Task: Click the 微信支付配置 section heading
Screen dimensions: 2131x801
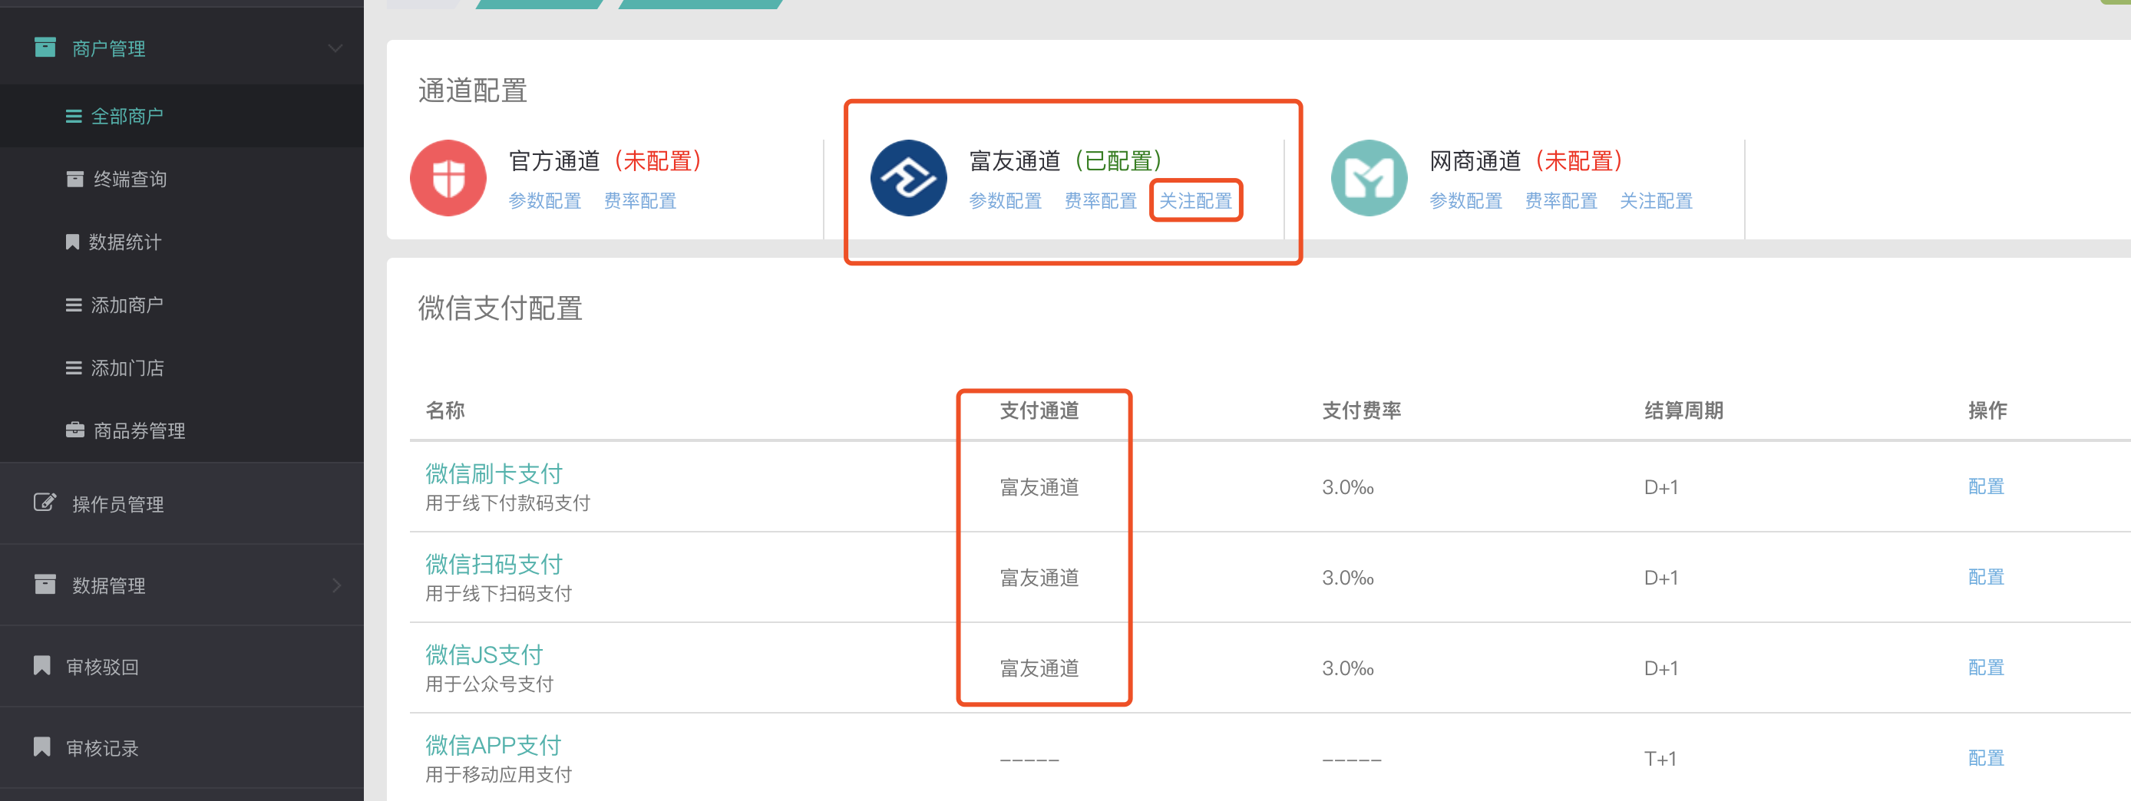Action: (500, 308)
